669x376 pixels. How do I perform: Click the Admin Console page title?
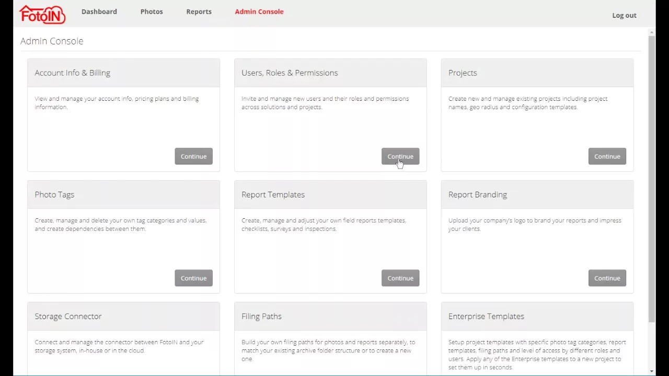52,41
